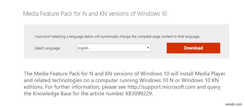Click "complete page content" in the notice
The height and width of the screenshot is (107, 245).
(x=159, y=36)
